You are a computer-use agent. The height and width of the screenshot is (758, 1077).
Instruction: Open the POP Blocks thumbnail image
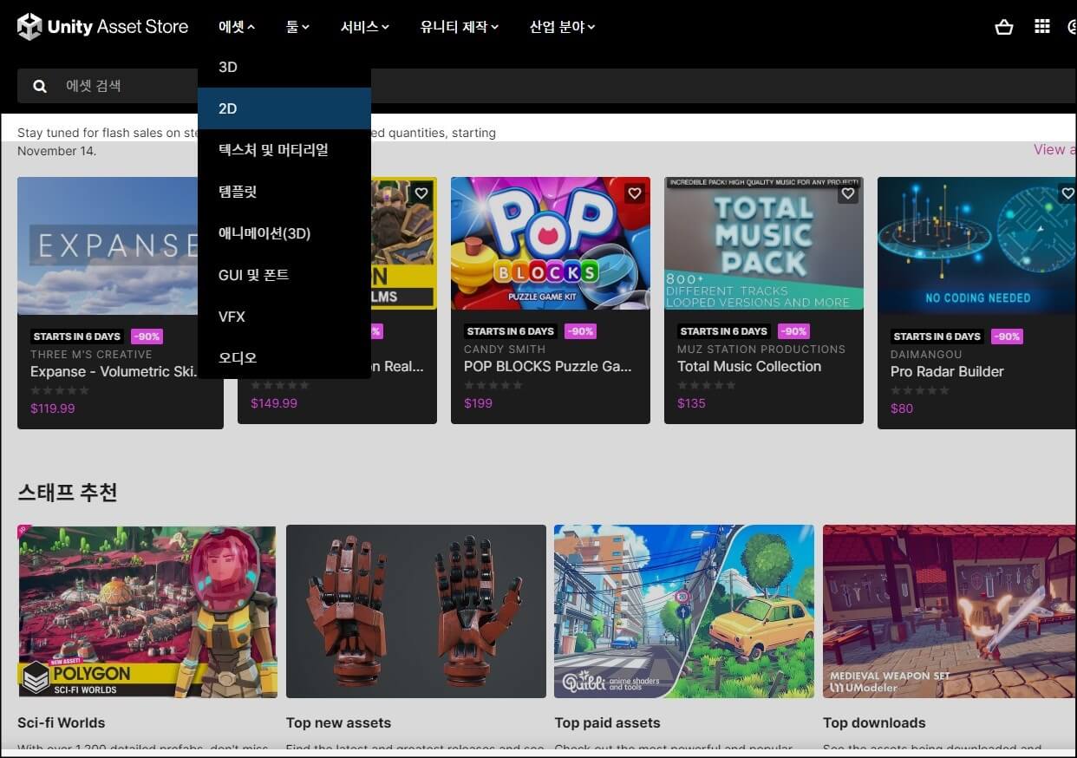coord(551,244)
